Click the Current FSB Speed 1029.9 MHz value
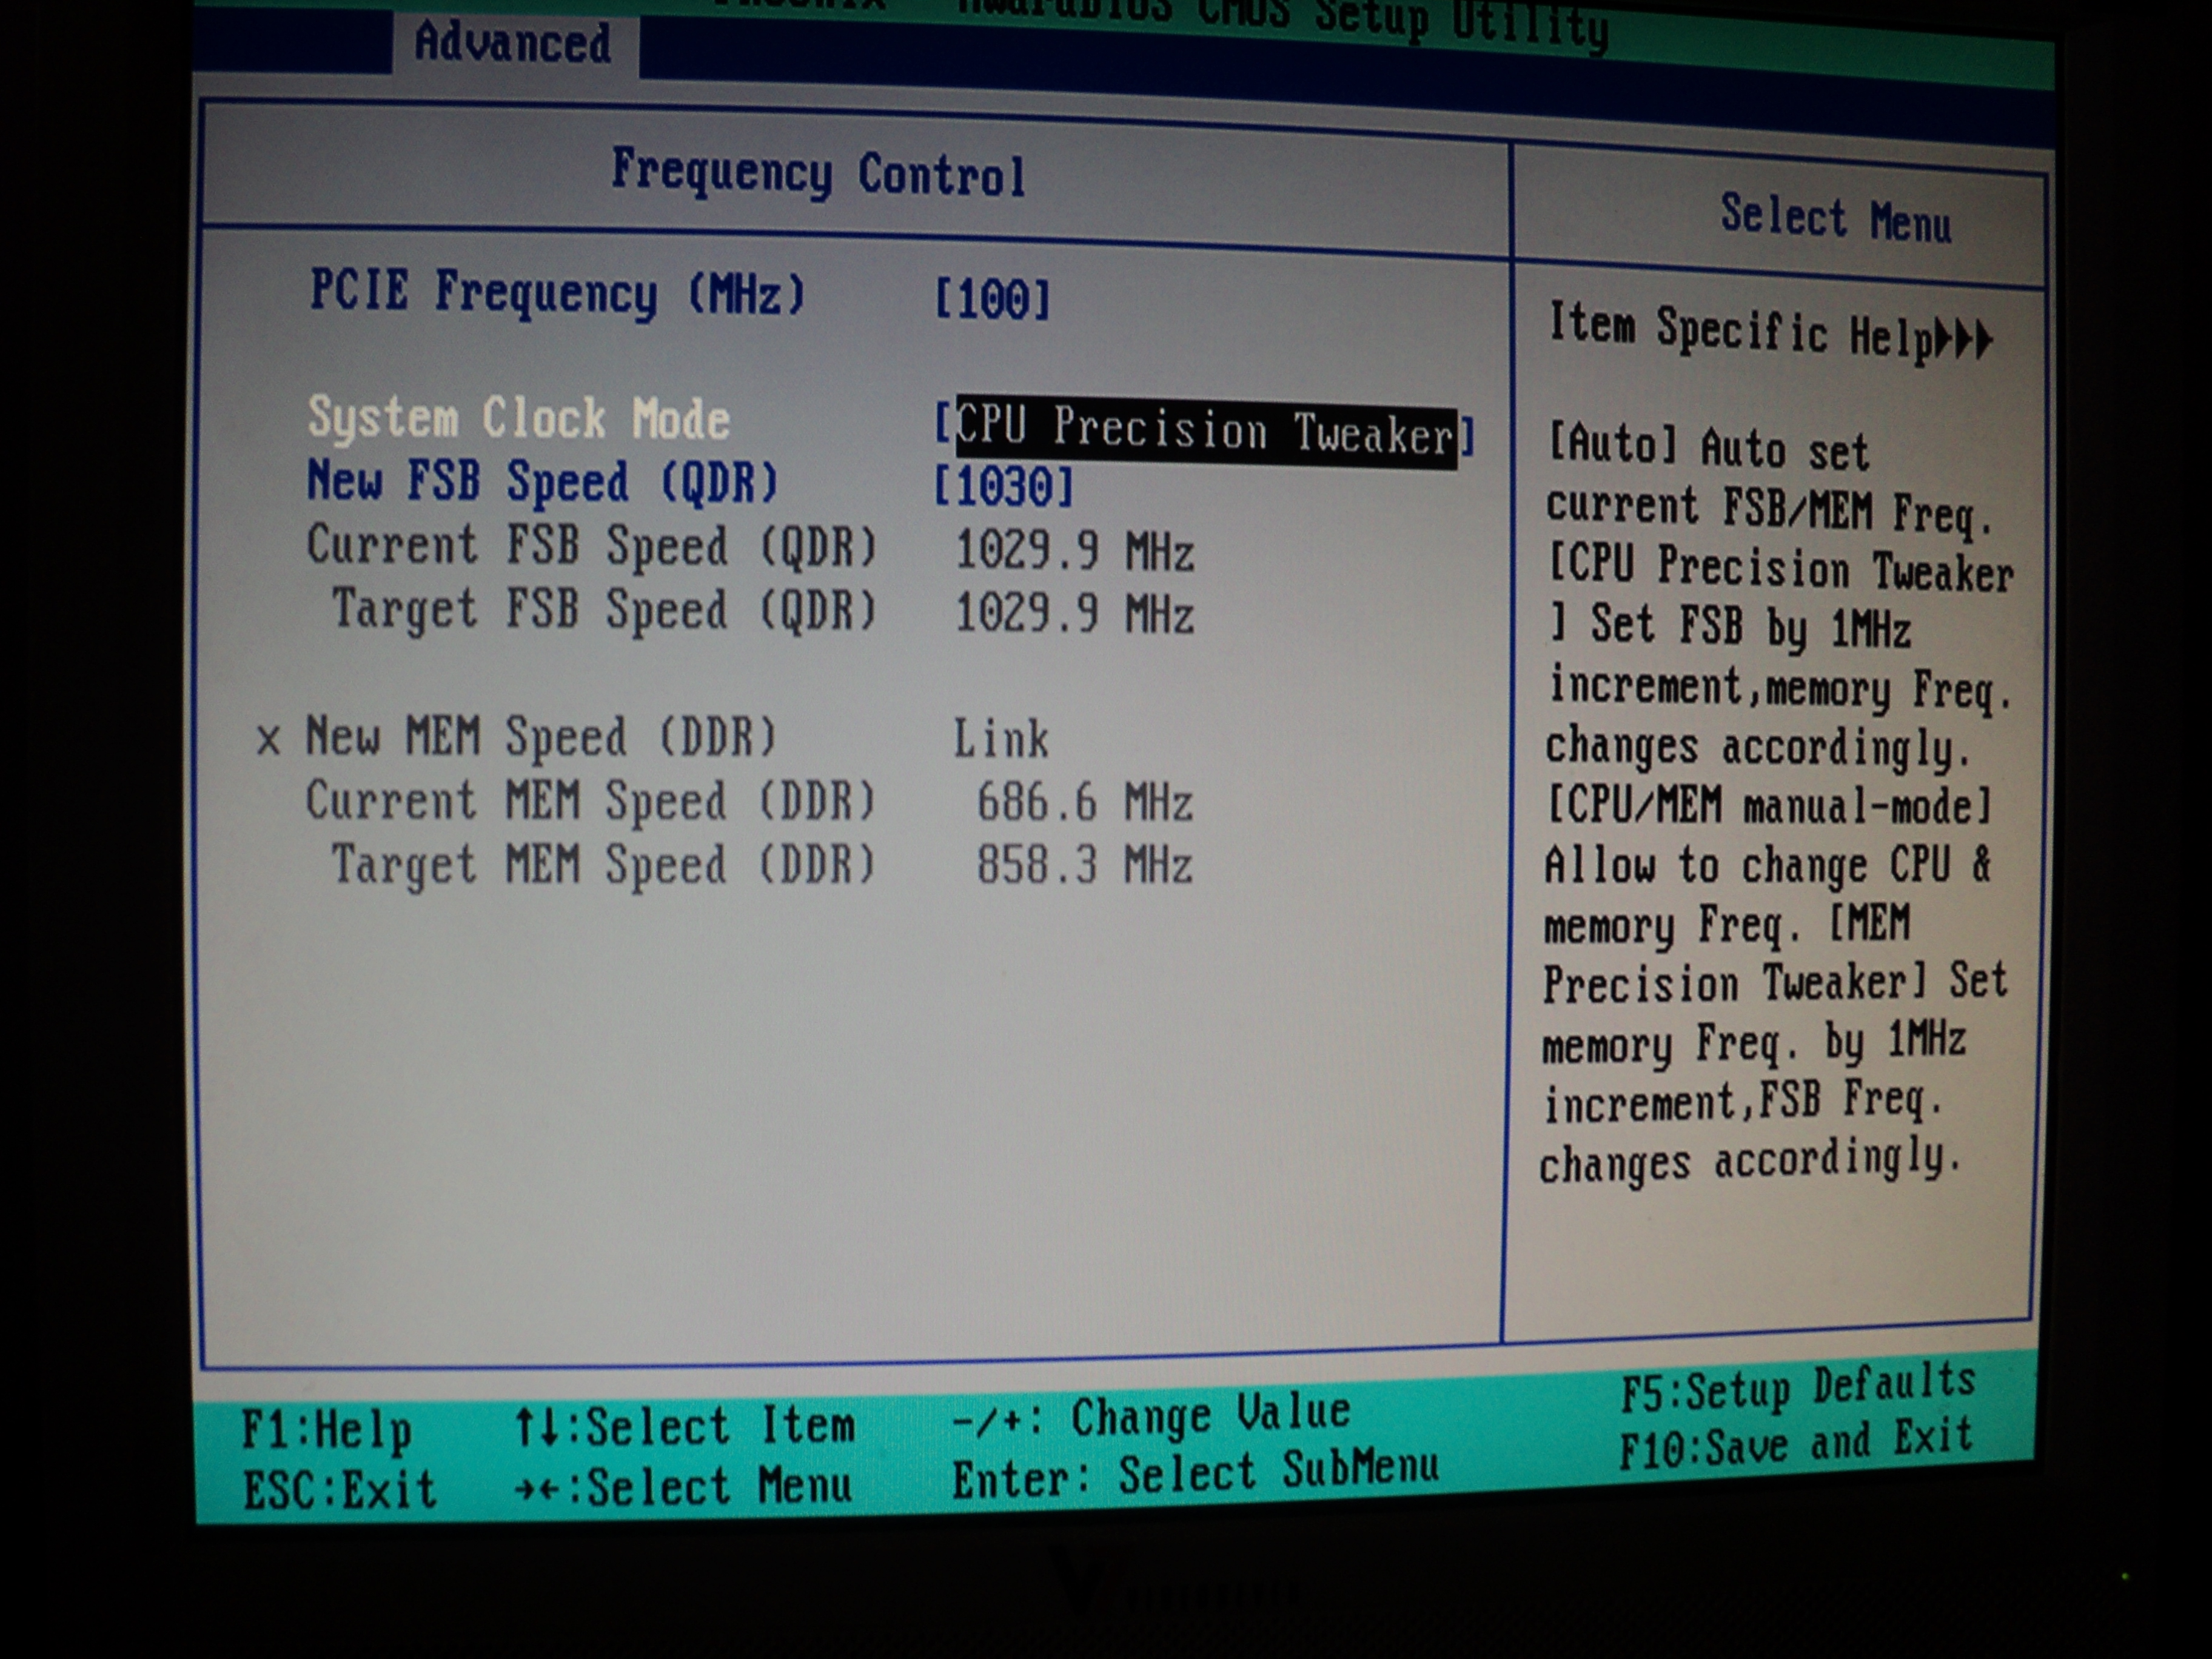The image size is (2212, 1659). tap(1074, 551)
